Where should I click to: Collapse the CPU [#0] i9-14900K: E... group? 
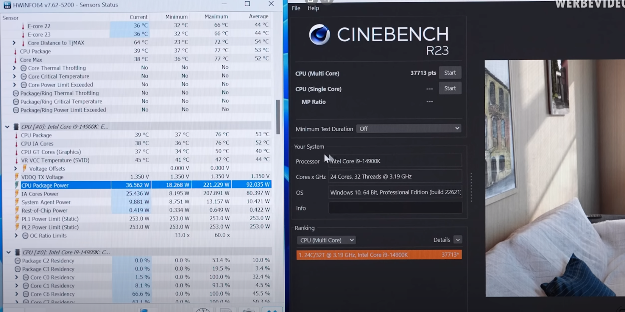pyautogui.click(x=7, y=127)
